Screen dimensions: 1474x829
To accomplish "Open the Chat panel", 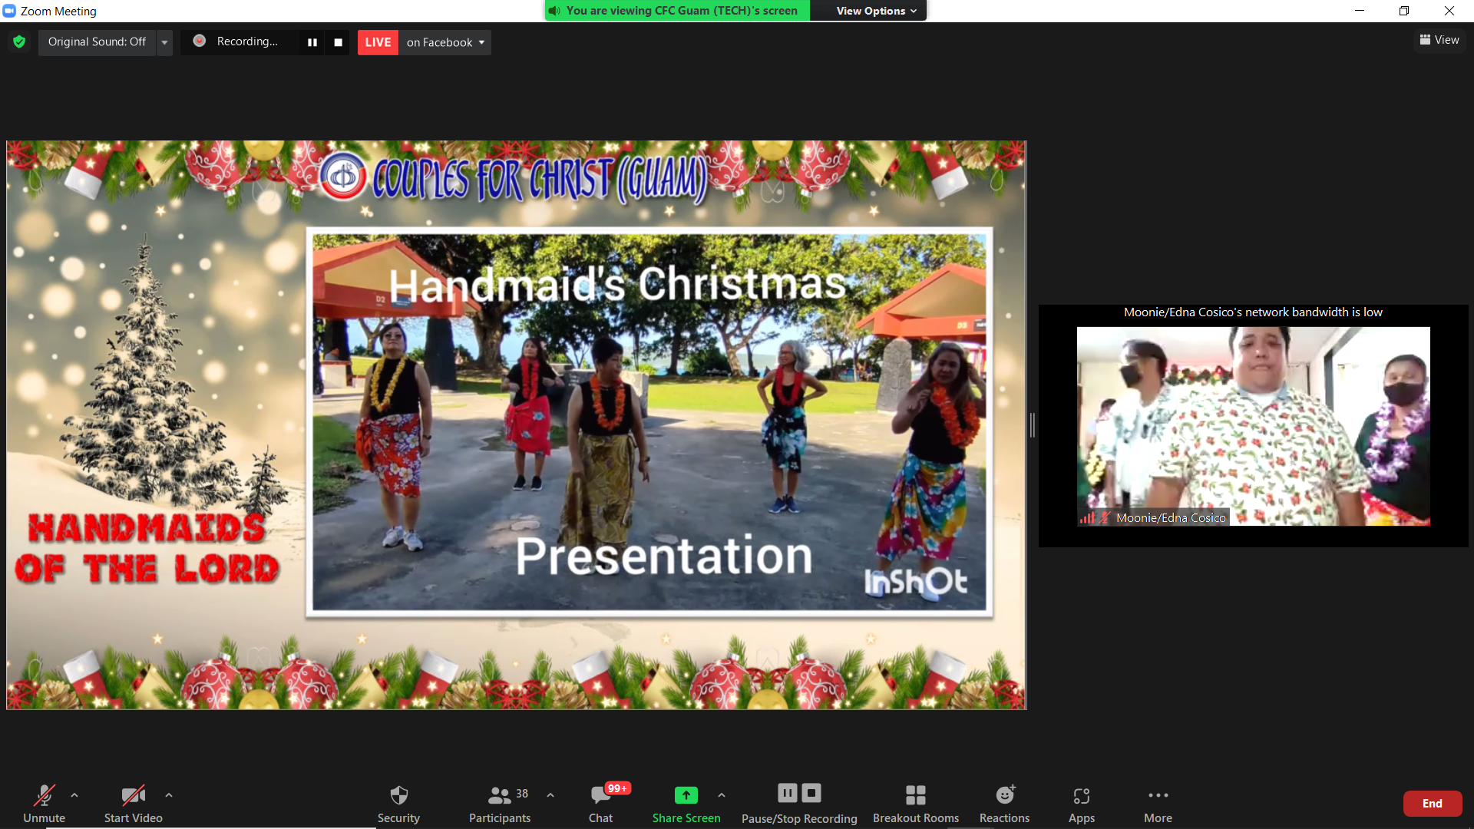I will [601, 804].
